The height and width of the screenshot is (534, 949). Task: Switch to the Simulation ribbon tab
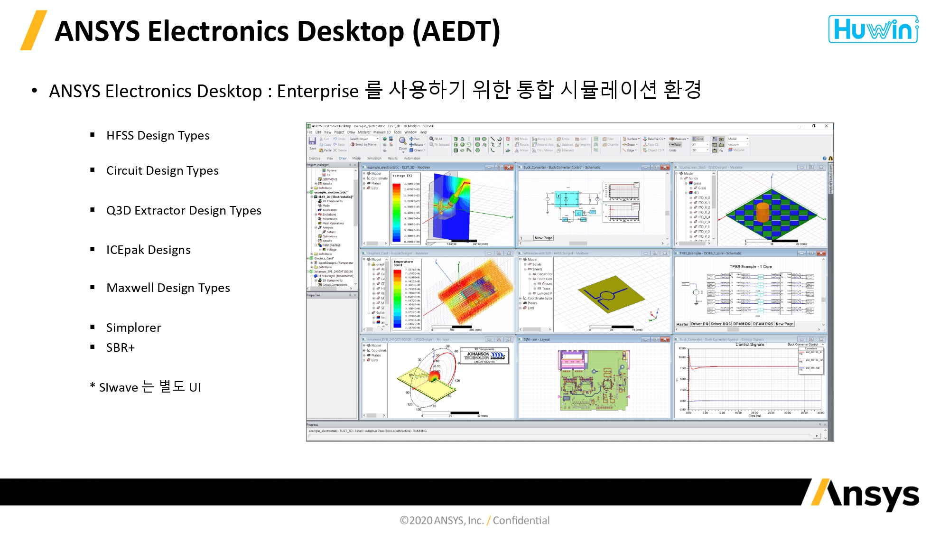[x=374, y=159]
